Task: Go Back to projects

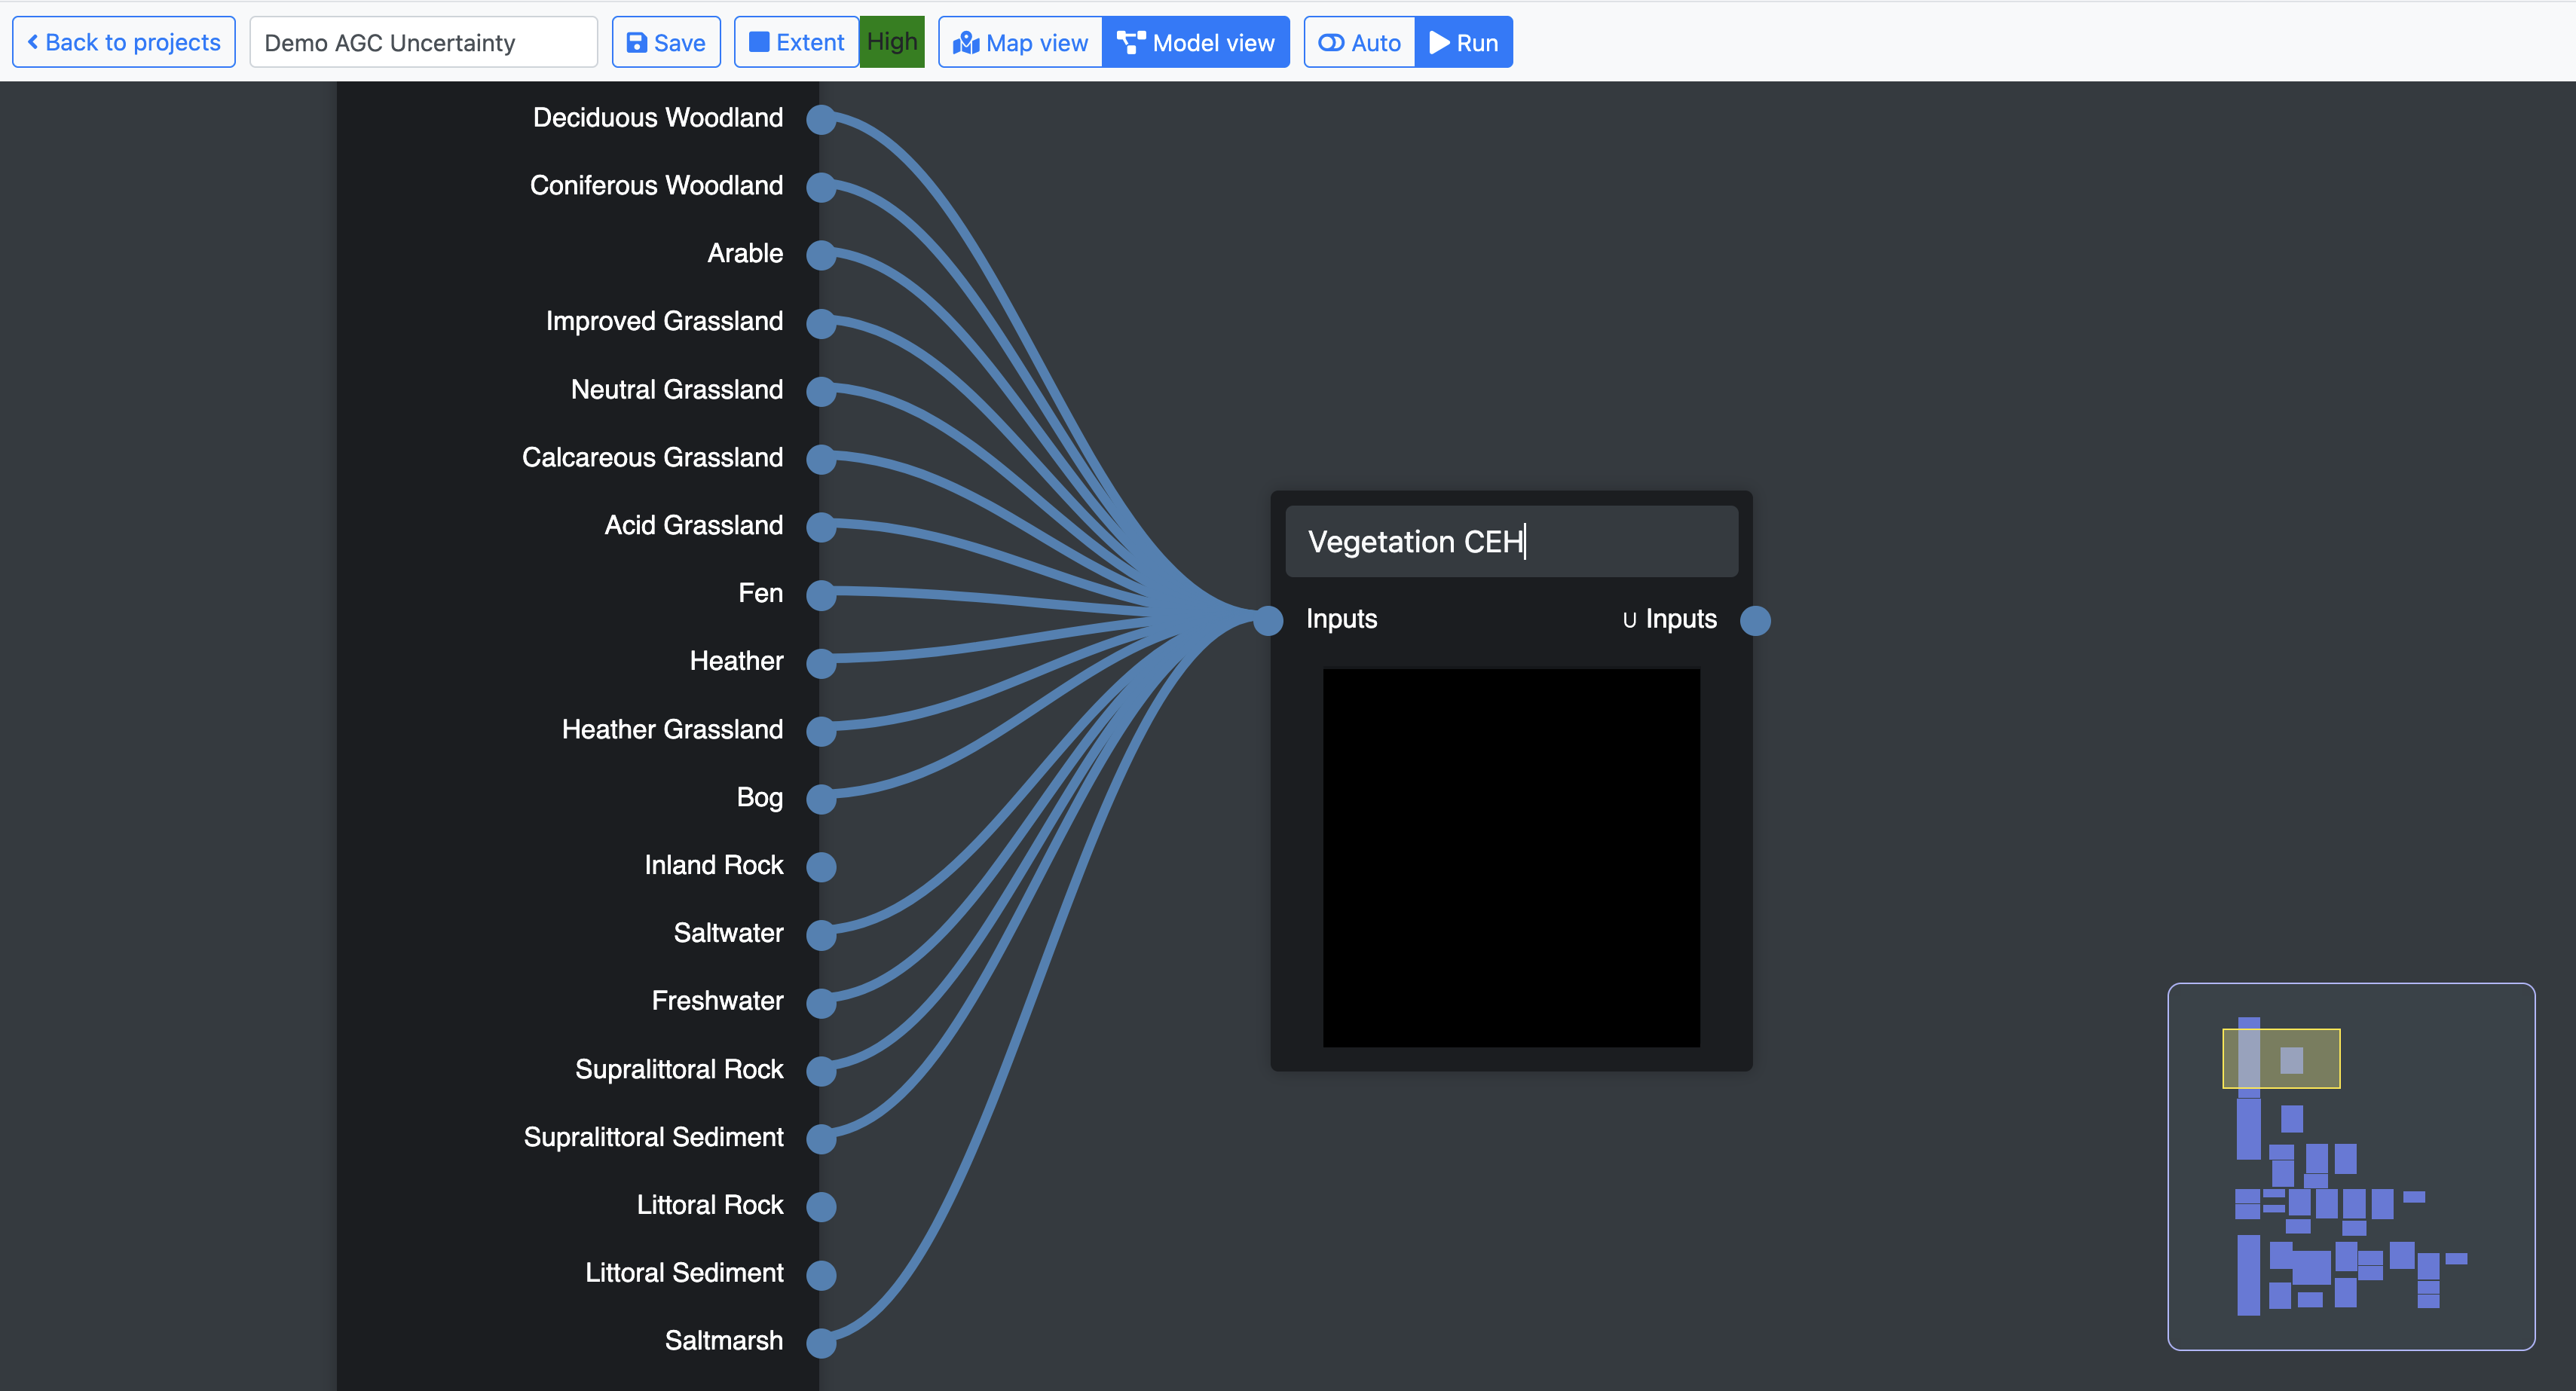Action: pyautogui.click(x=124, y=43)
